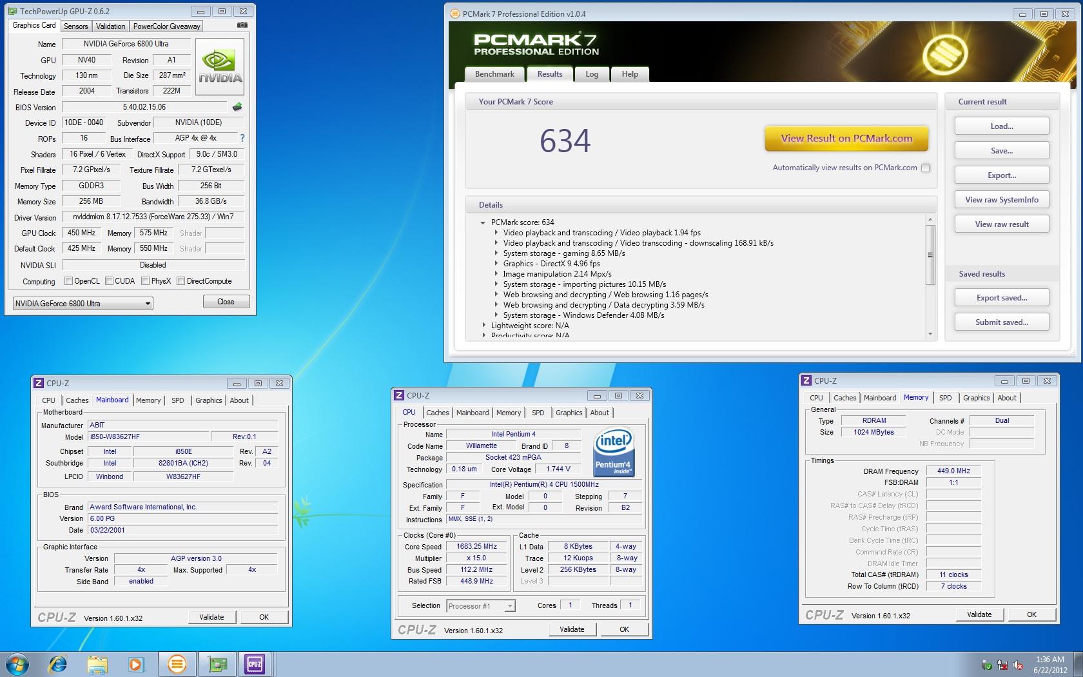Expand the Video playback 1.94 fps entry
1083x677 pixels.
click(496, 233)
